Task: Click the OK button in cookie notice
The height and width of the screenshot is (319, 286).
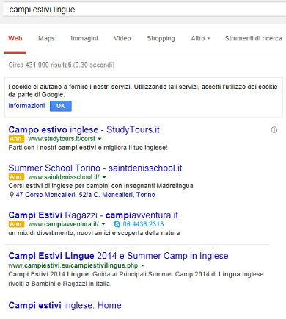Action: point(61,106)
